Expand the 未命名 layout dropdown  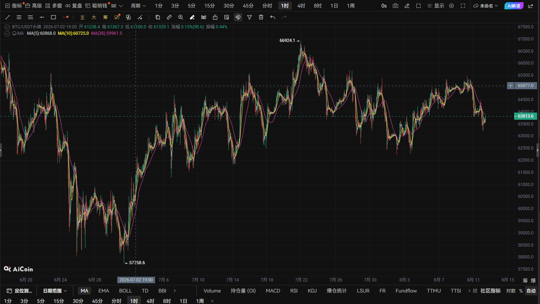click(486, 6)
